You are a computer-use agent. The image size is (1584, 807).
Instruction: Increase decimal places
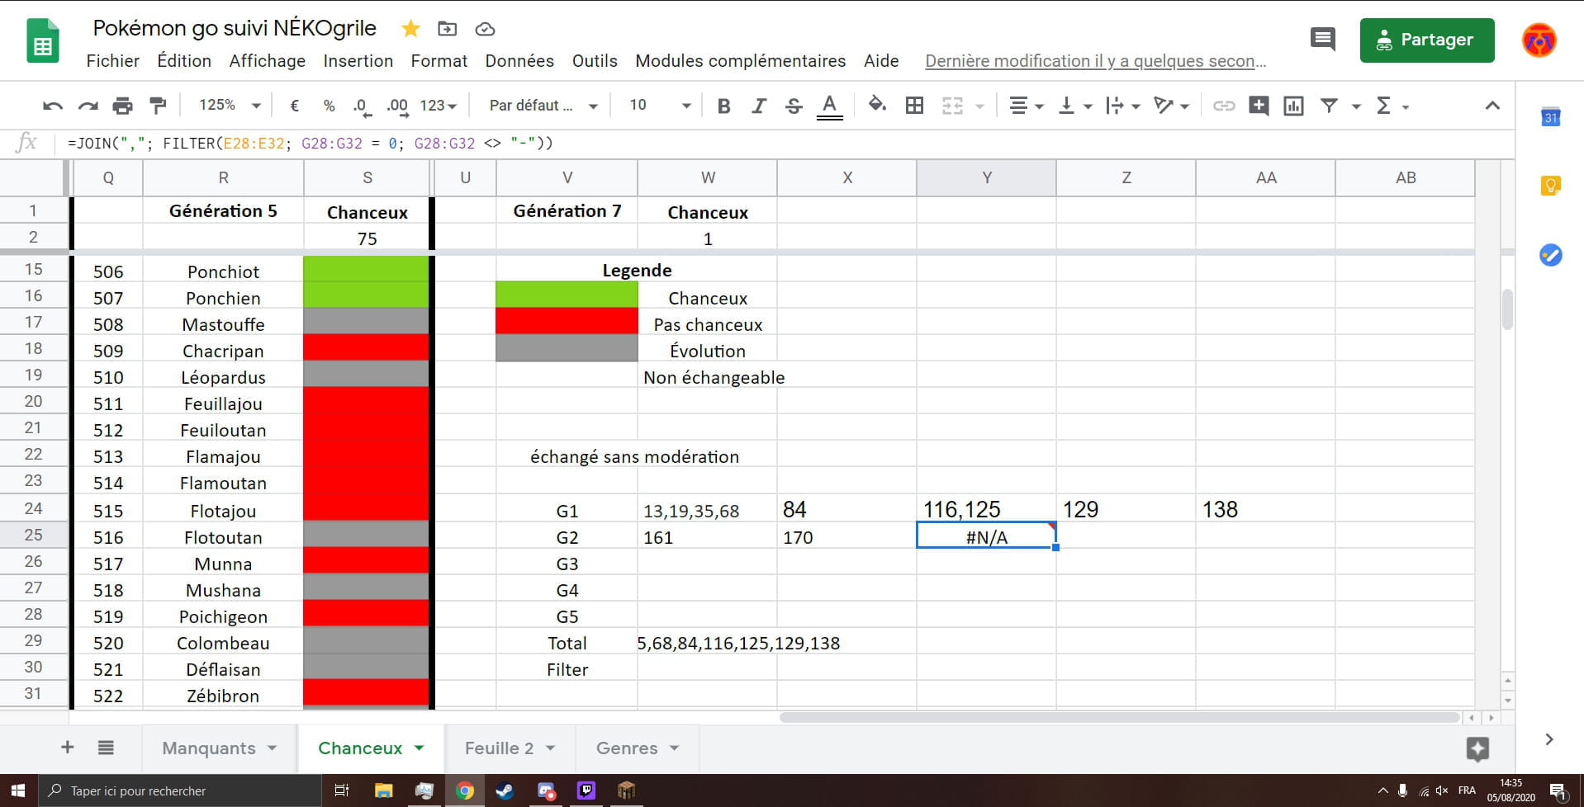[396, 106]
